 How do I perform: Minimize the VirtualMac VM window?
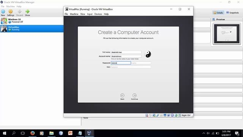coord(171,9)
